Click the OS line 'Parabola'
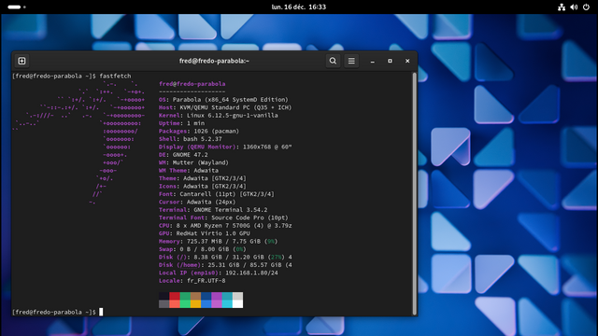Viewport: 598px width, 336px height. click(187, 100)
